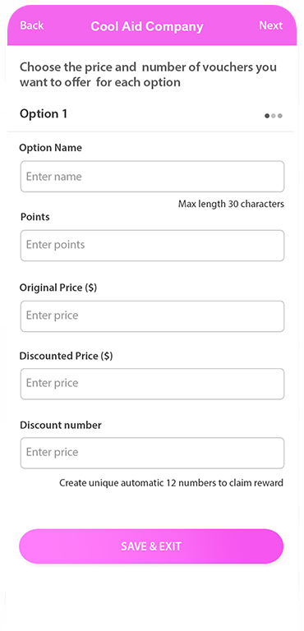Select the Enter points input field
Image resolution: width=304 pixels, height=631 pixels.
coord(152,245)
